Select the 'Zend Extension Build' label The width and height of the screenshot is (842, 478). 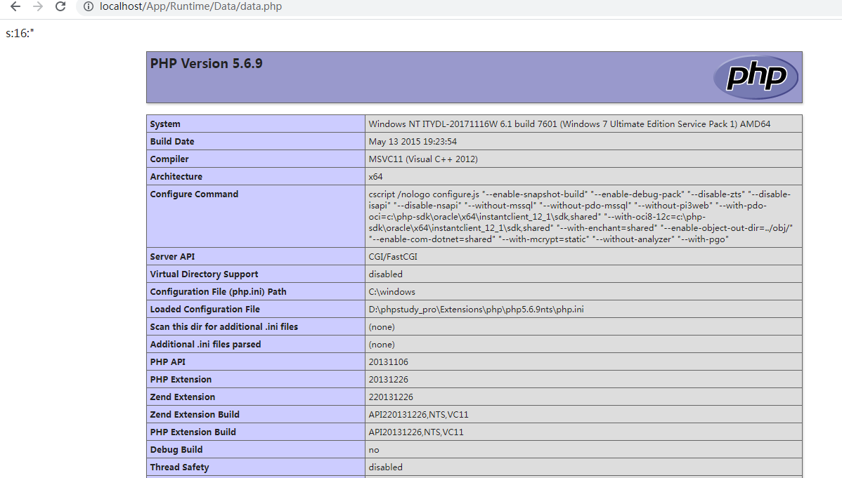[195, 415]
